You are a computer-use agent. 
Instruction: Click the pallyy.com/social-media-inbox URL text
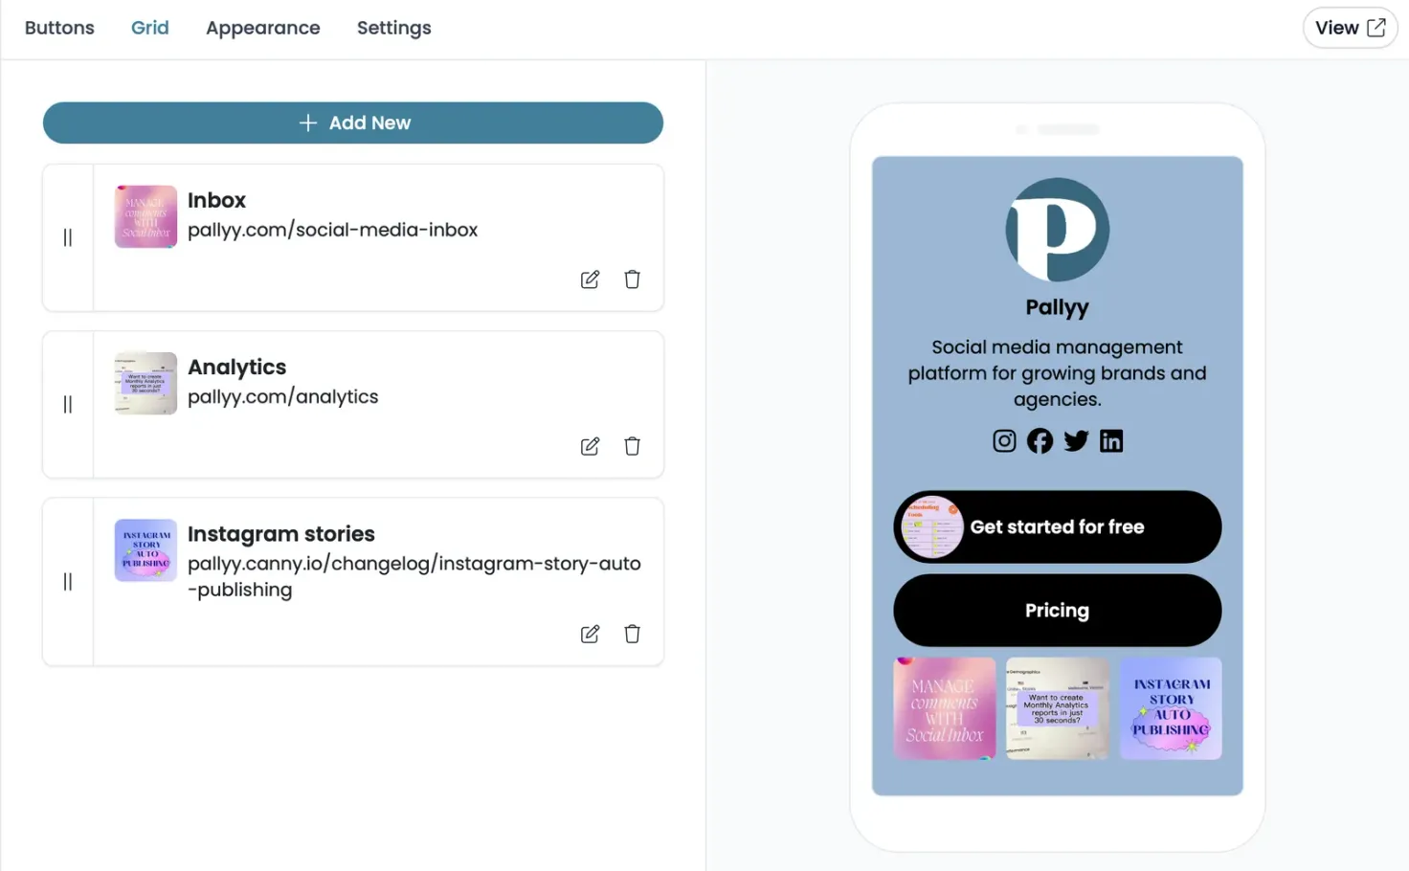click(332, 230)
